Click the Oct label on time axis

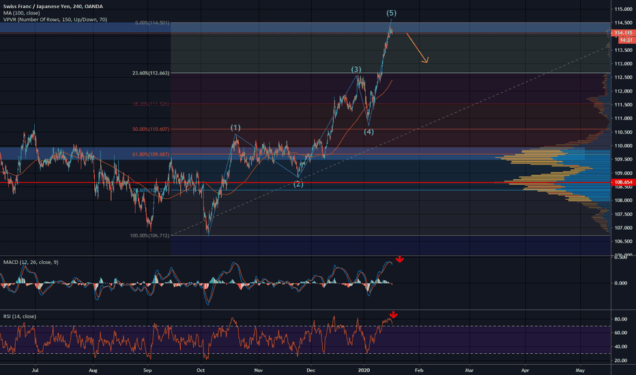click(x=201, y=369)
